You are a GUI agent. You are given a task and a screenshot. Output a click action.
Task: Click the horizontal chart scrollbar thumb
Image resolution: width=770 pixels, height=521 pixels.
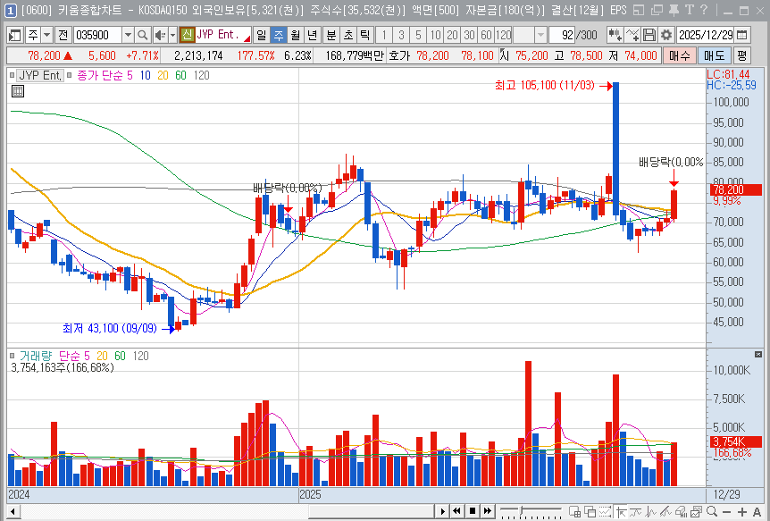pyautogui.click(x=372, y=511)
